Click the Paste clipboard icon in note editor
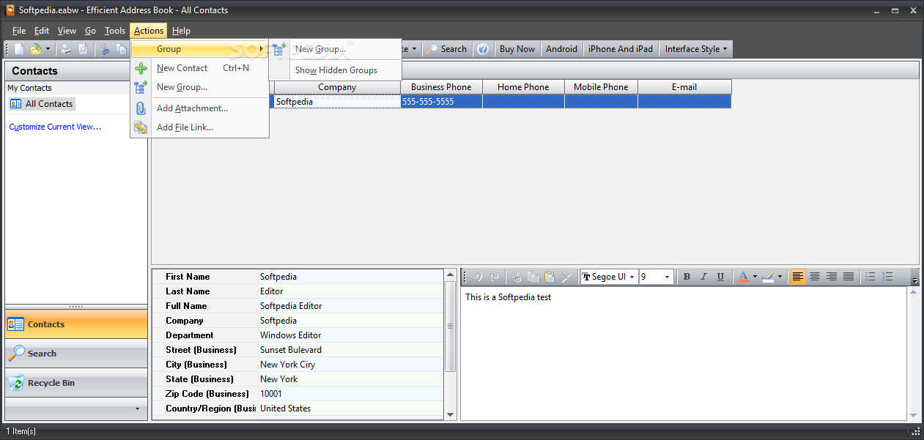Image resolution: width=924 pixels, height=440 pixels. pos(550,277)
